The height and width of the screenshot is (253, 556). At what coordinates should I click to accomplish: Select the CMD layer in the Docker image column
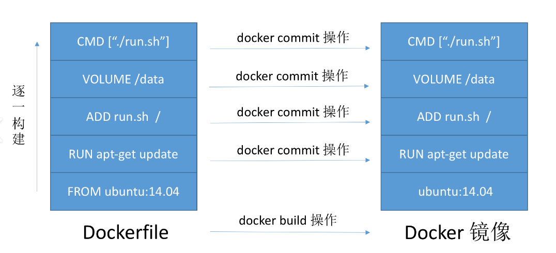pyautogui.click(x=454, y=42)
